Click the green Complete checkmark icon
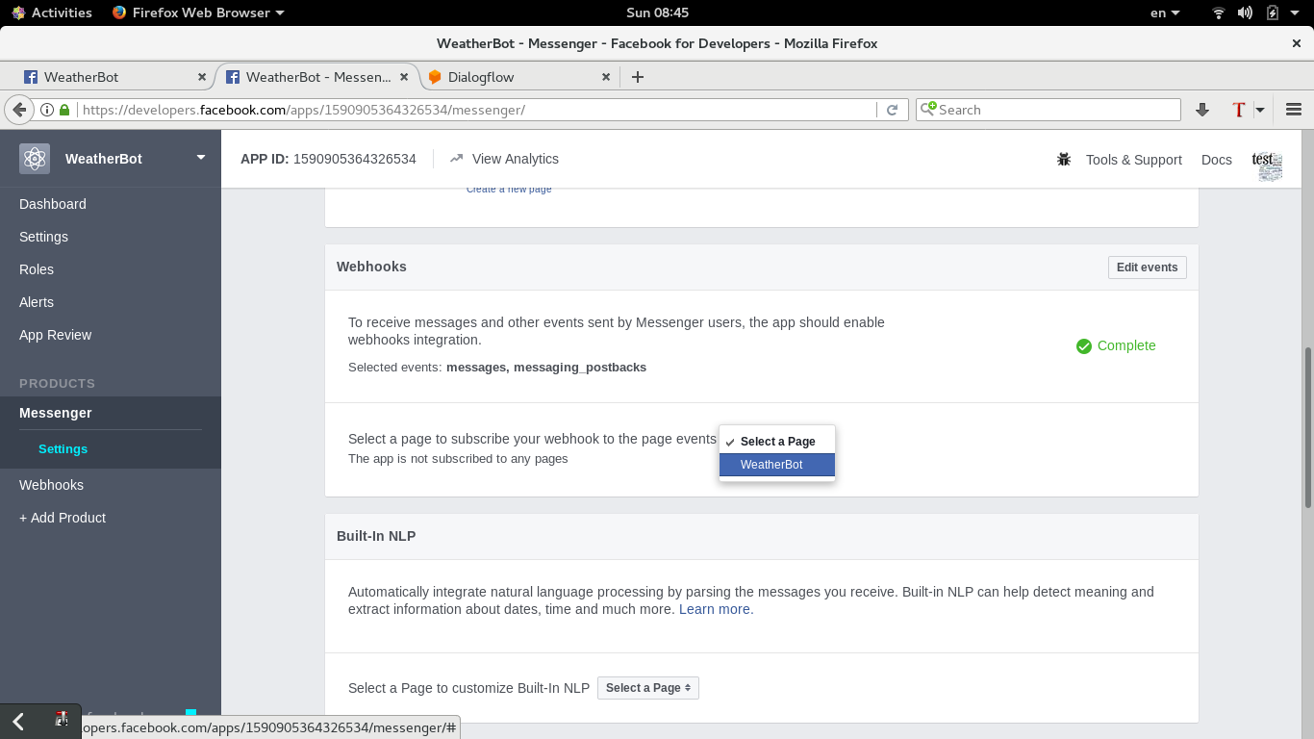Image resolution: width=1314 pixels, height=739 pixels. tap(1084, 346)
